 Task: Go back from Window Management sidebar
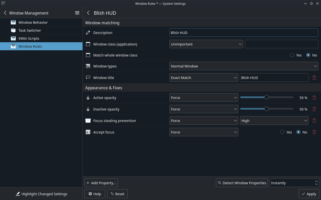click(x=5, y=13)
